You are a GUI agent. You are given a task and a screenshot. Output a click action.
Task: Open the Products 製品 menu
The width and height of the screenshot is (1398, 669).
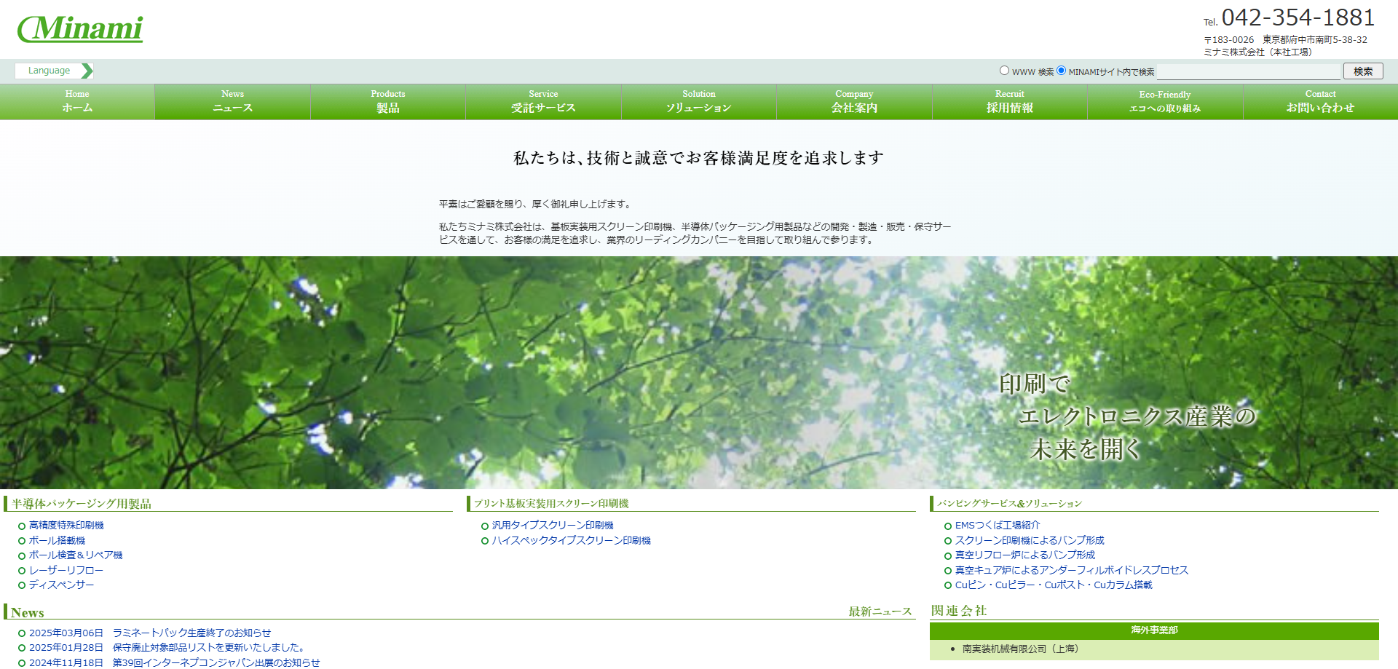(388, 102)
